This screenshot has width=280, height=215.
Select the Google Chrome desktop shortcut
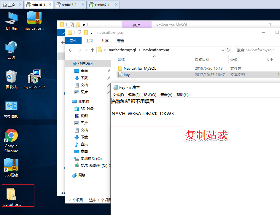(x=11, y=141)
